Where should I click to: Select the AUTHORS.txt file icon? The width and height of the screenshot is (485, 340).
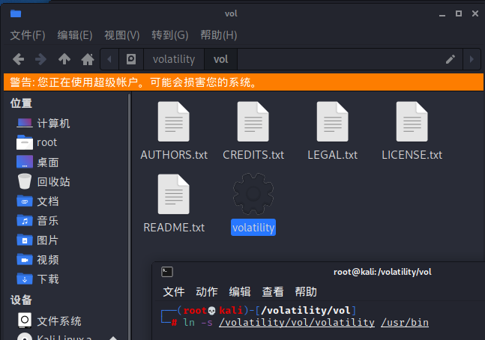(173, 121)
